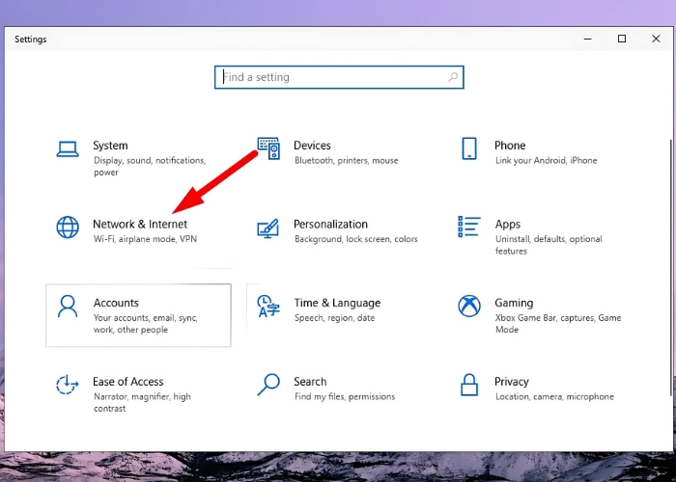Open Apps using the list icon

tap(469, 228)
